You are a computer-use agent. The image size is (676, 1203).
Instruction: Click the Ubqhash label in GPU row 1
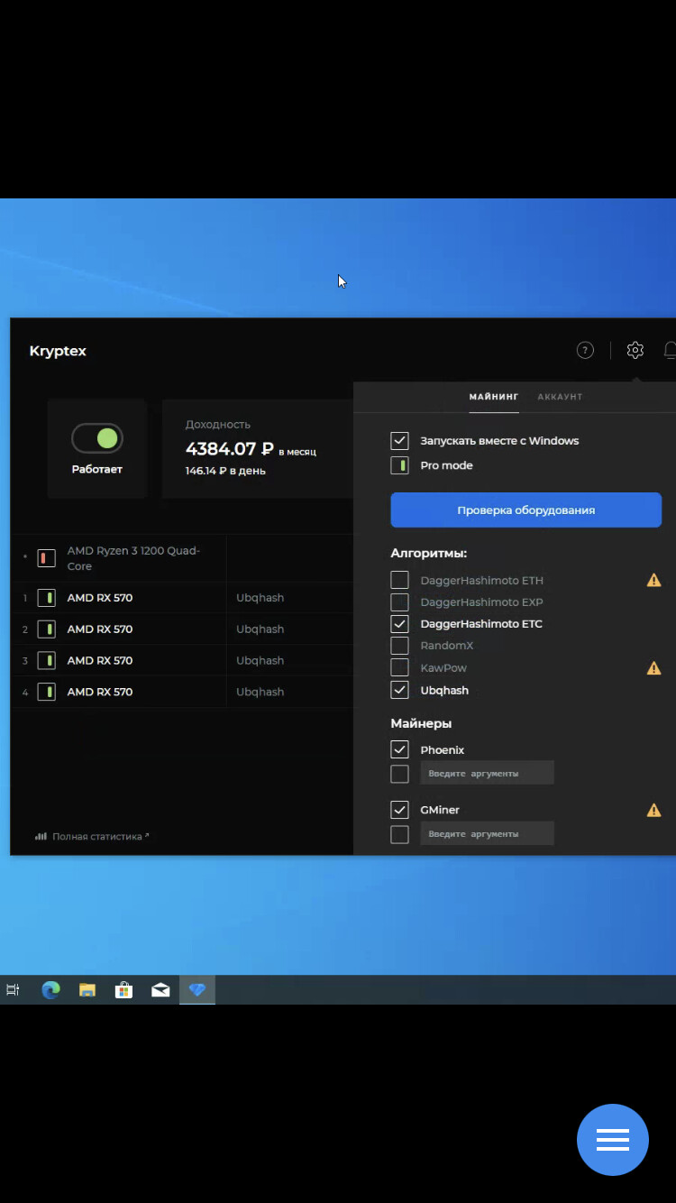260,598
